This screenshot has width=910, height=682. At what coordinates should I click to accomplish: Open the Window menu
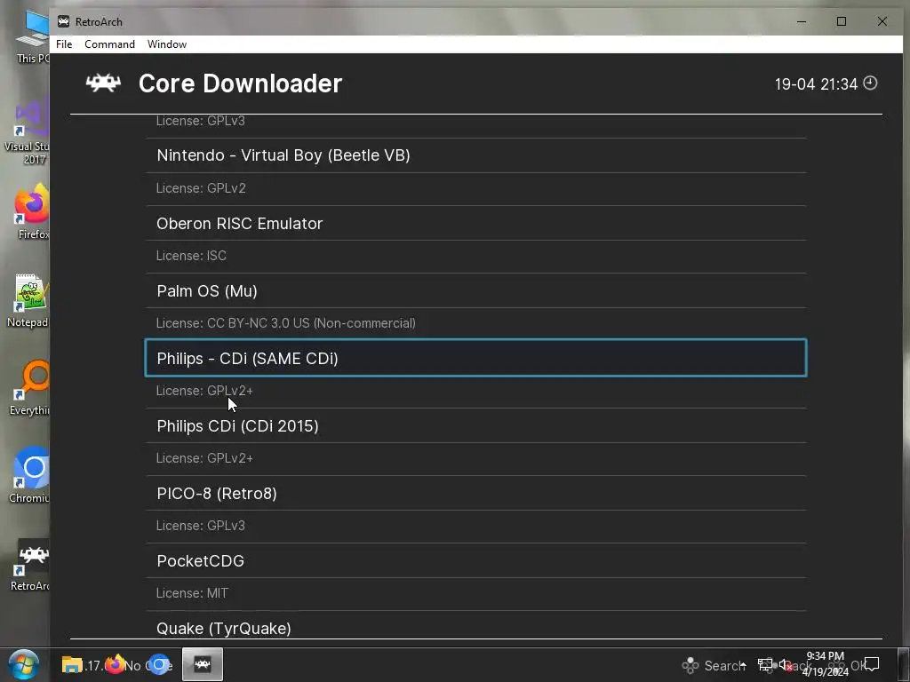[x=167, y=44]
